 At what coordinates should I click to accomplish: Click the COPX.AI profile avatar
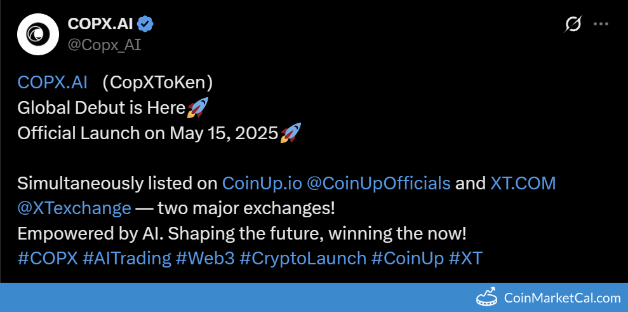(37, 34)
